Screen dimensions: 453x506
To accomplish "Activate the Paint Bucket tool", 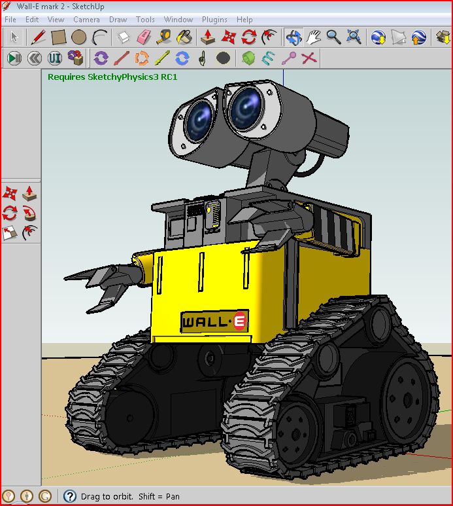I will tap(184, 37).
